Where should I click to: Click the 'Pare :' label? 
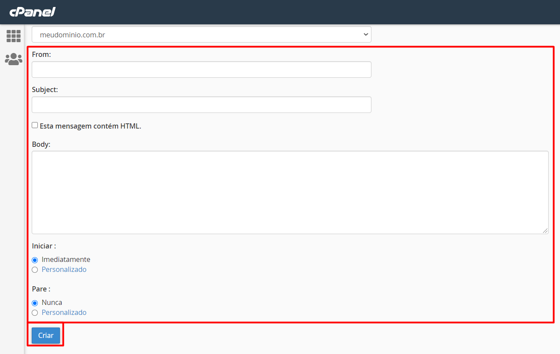41,289
